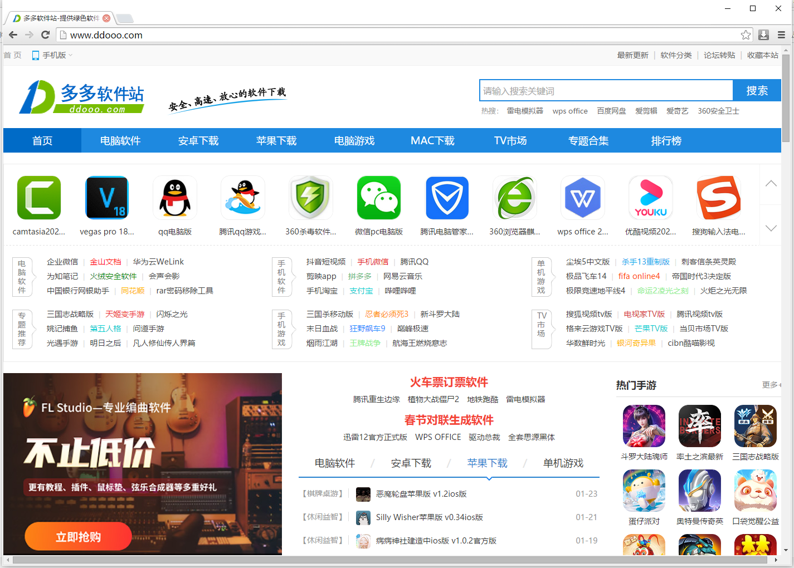Open the 更多 link for 热门手游
Image resolution: width=794 pixels, height=568 pixels.
tap(771, 385)
